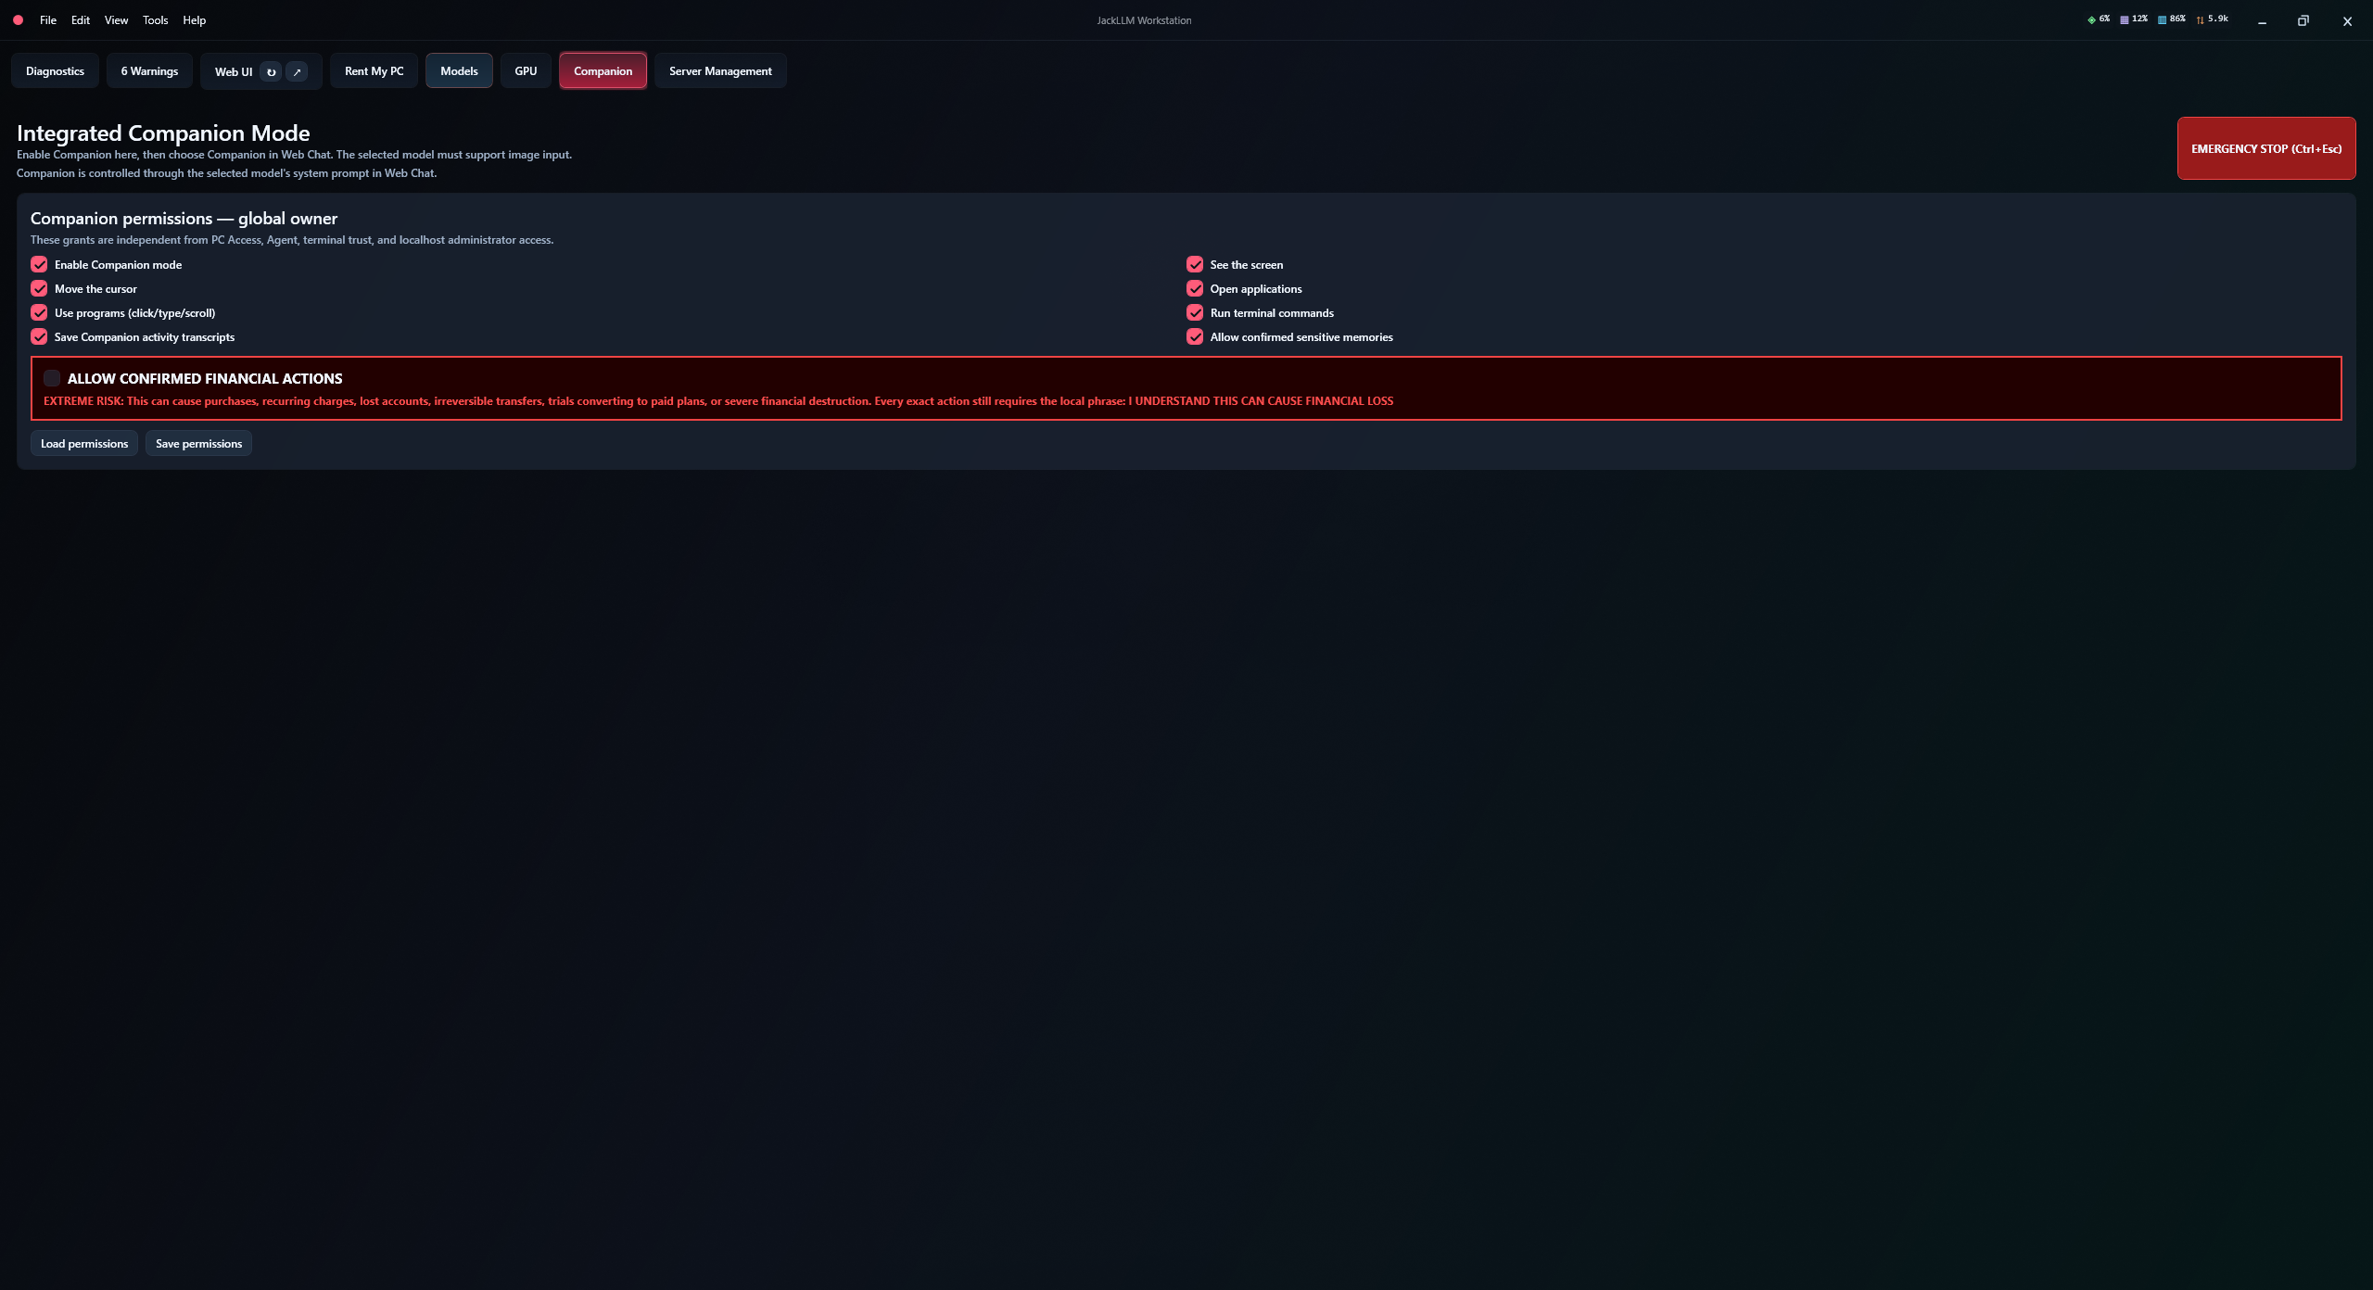This screenshot has height=1290, width=2373.
Task: Toggle Run terminal commands checkbox
Action: coord(1195,312)
